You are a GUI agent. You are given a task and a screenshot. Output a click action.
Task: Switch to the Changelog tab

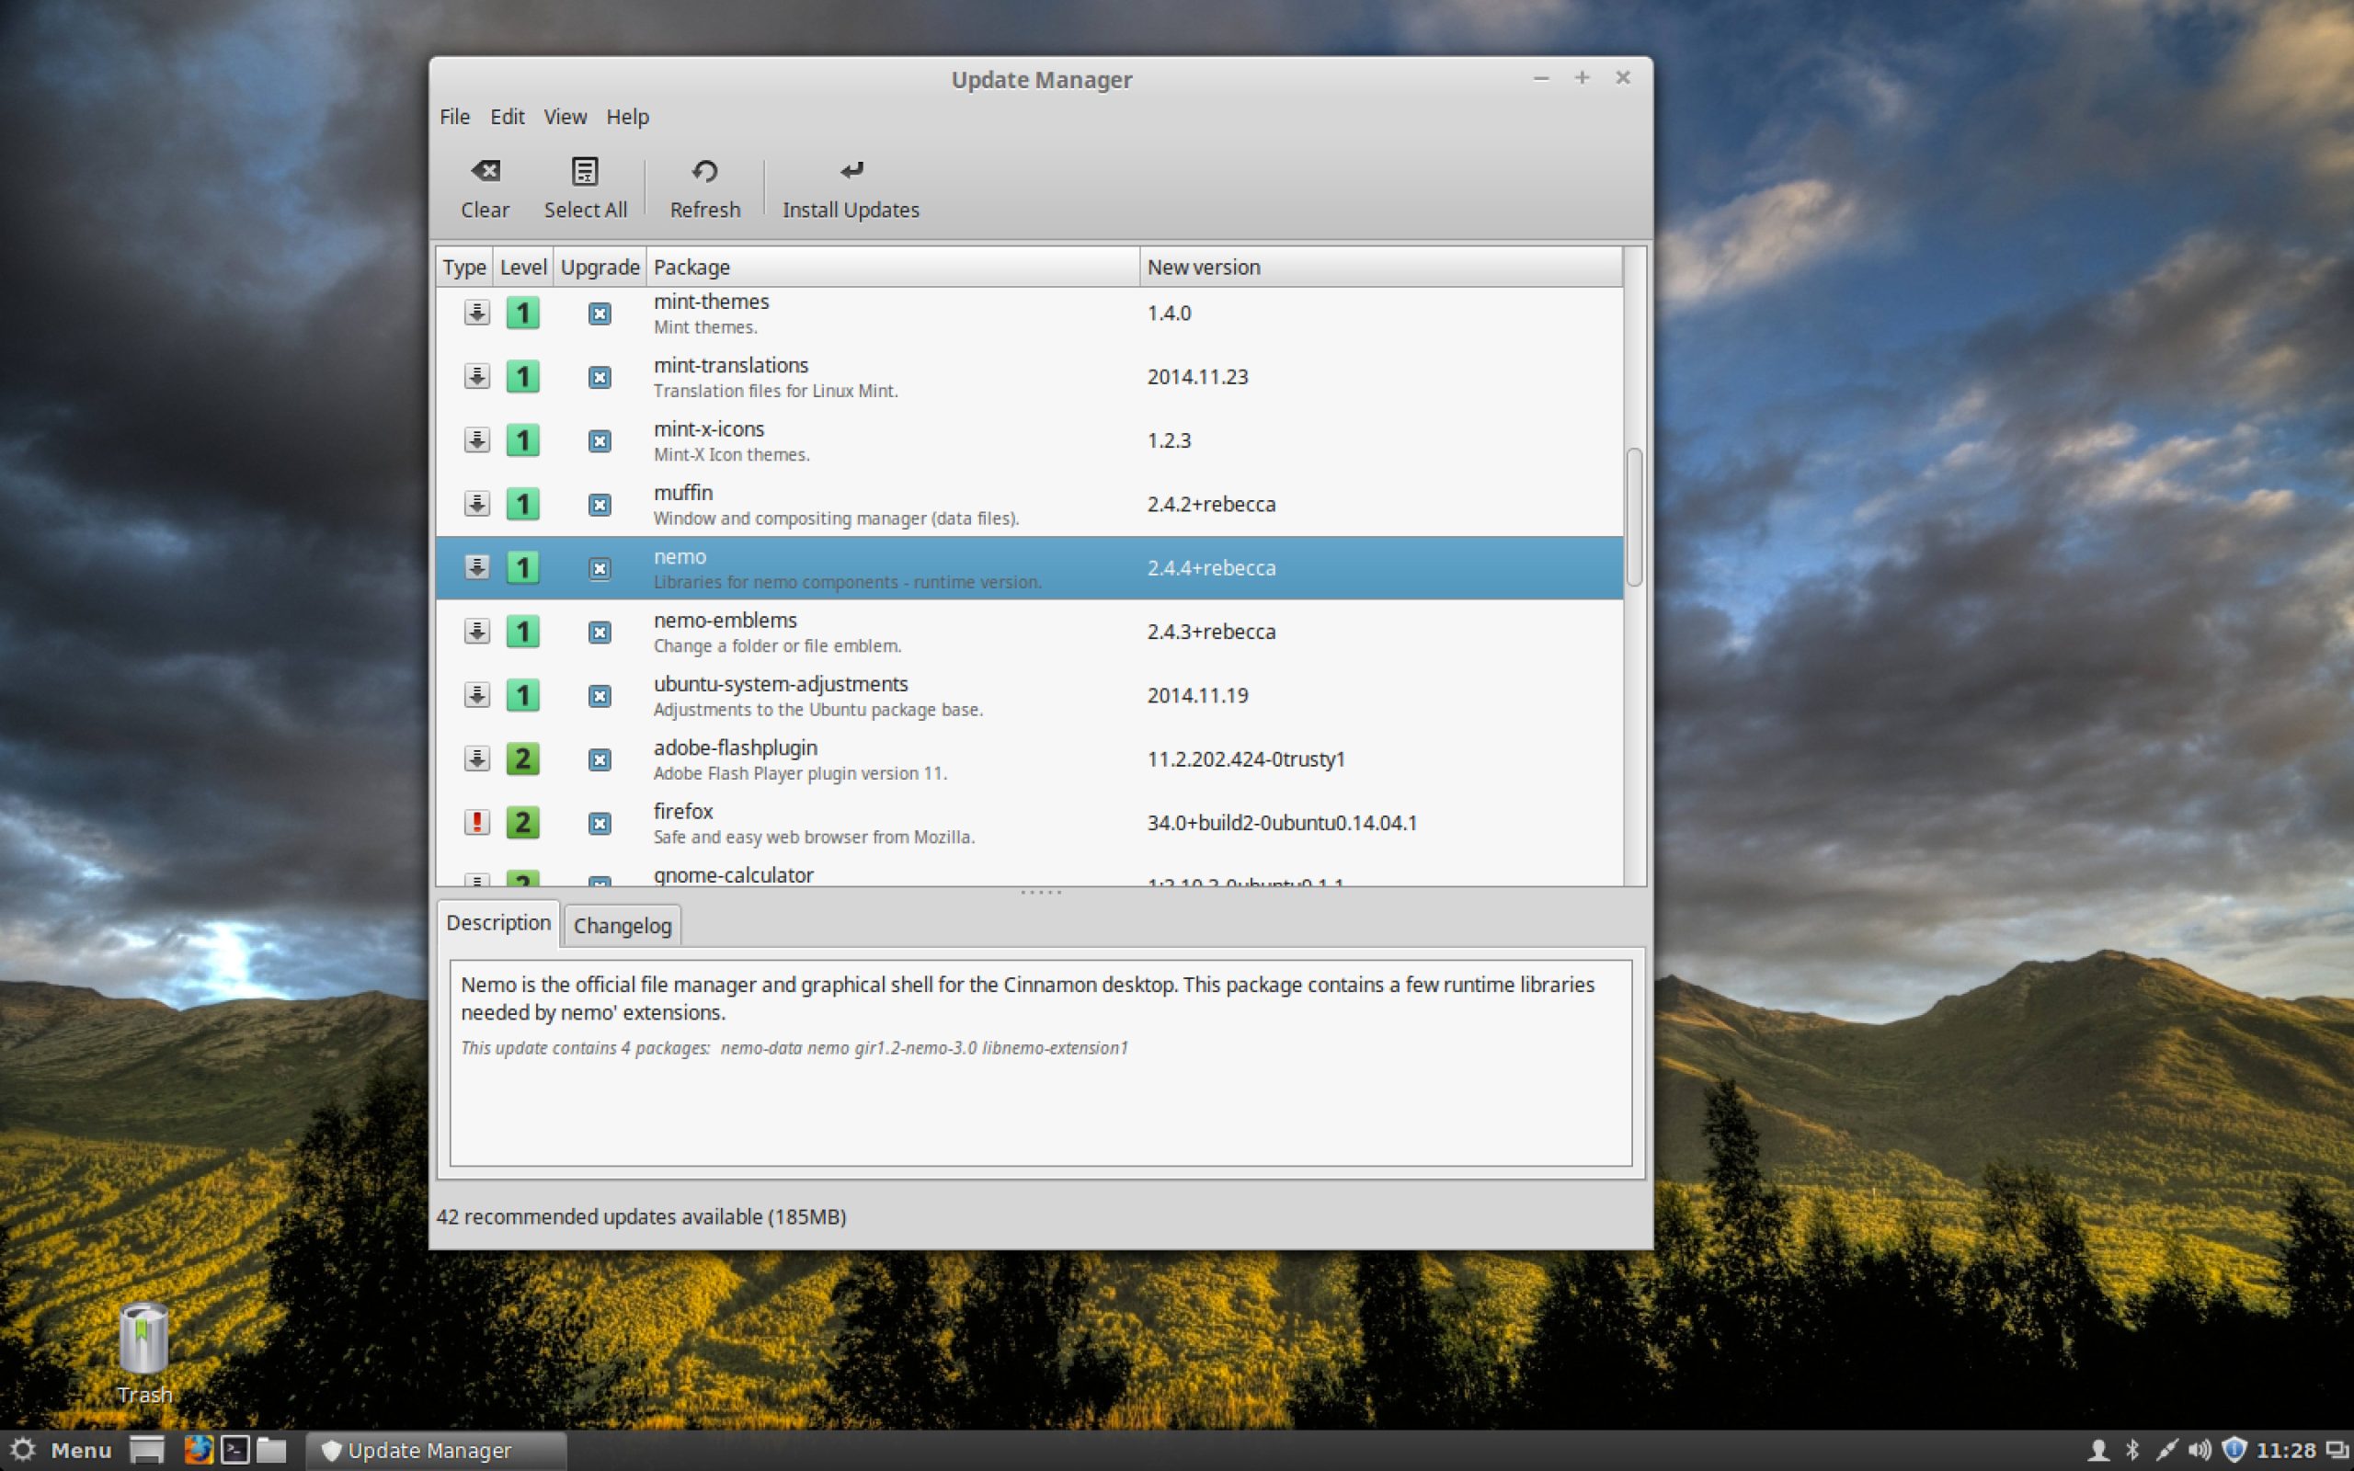622,924
